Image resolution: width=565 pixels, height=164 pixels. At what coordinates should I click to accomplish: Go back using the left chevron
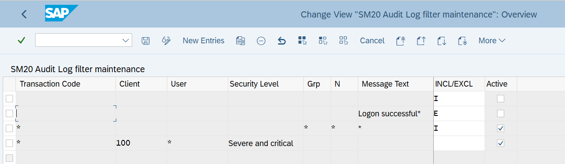tap(24, 14)
